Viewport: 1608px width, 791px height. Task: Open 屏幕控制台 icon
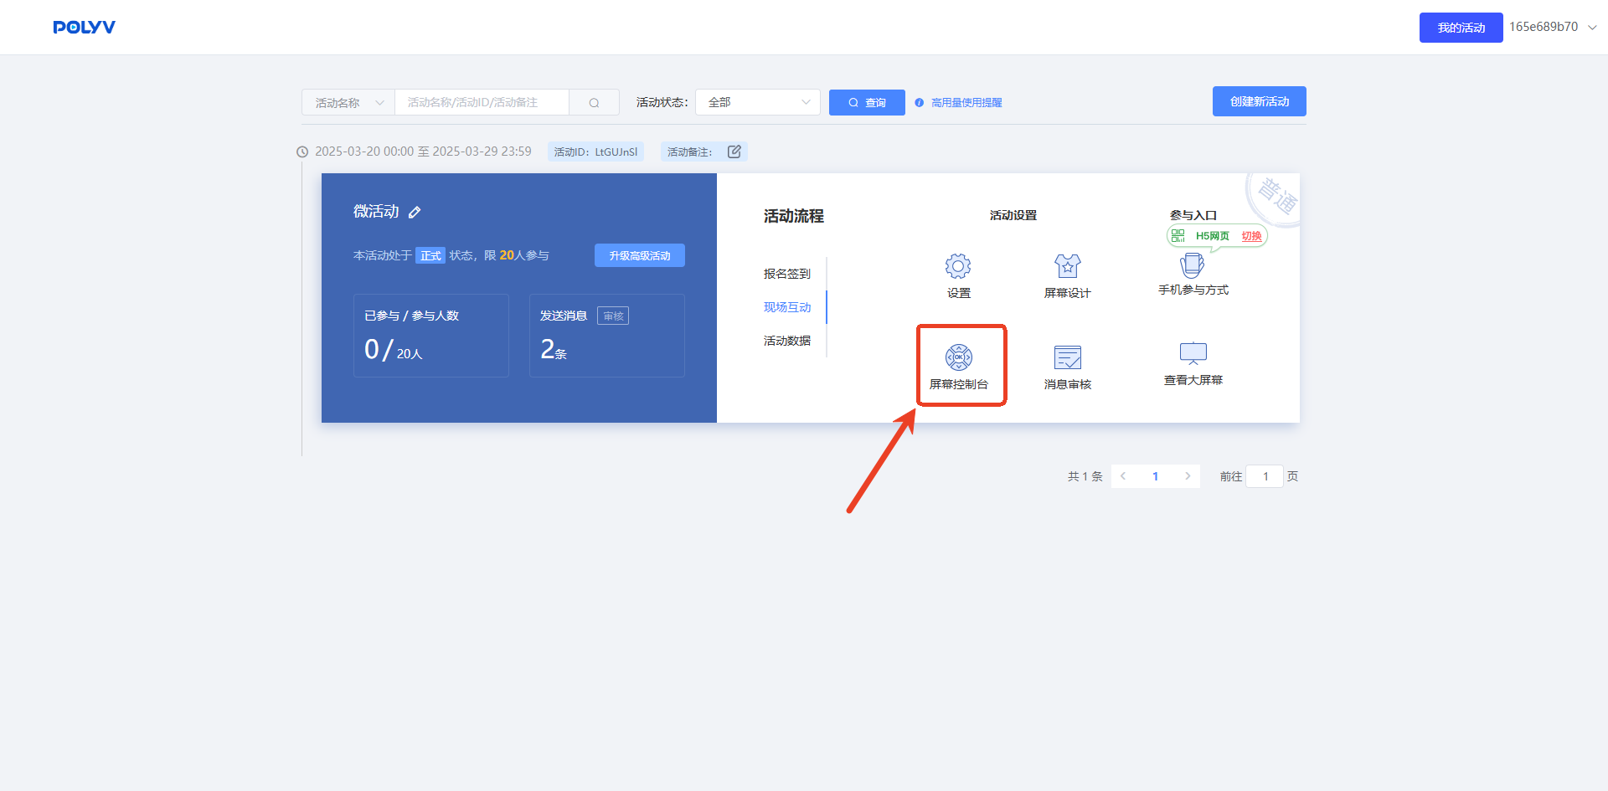[959, 357]
